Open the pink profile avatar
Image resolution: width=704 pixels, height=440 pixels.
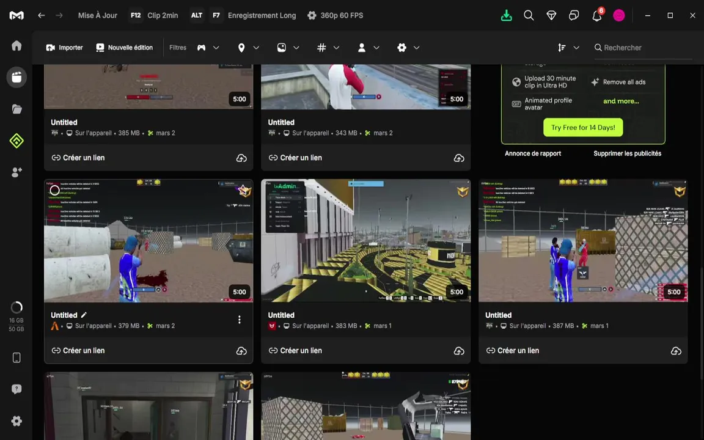pos(619,15)
